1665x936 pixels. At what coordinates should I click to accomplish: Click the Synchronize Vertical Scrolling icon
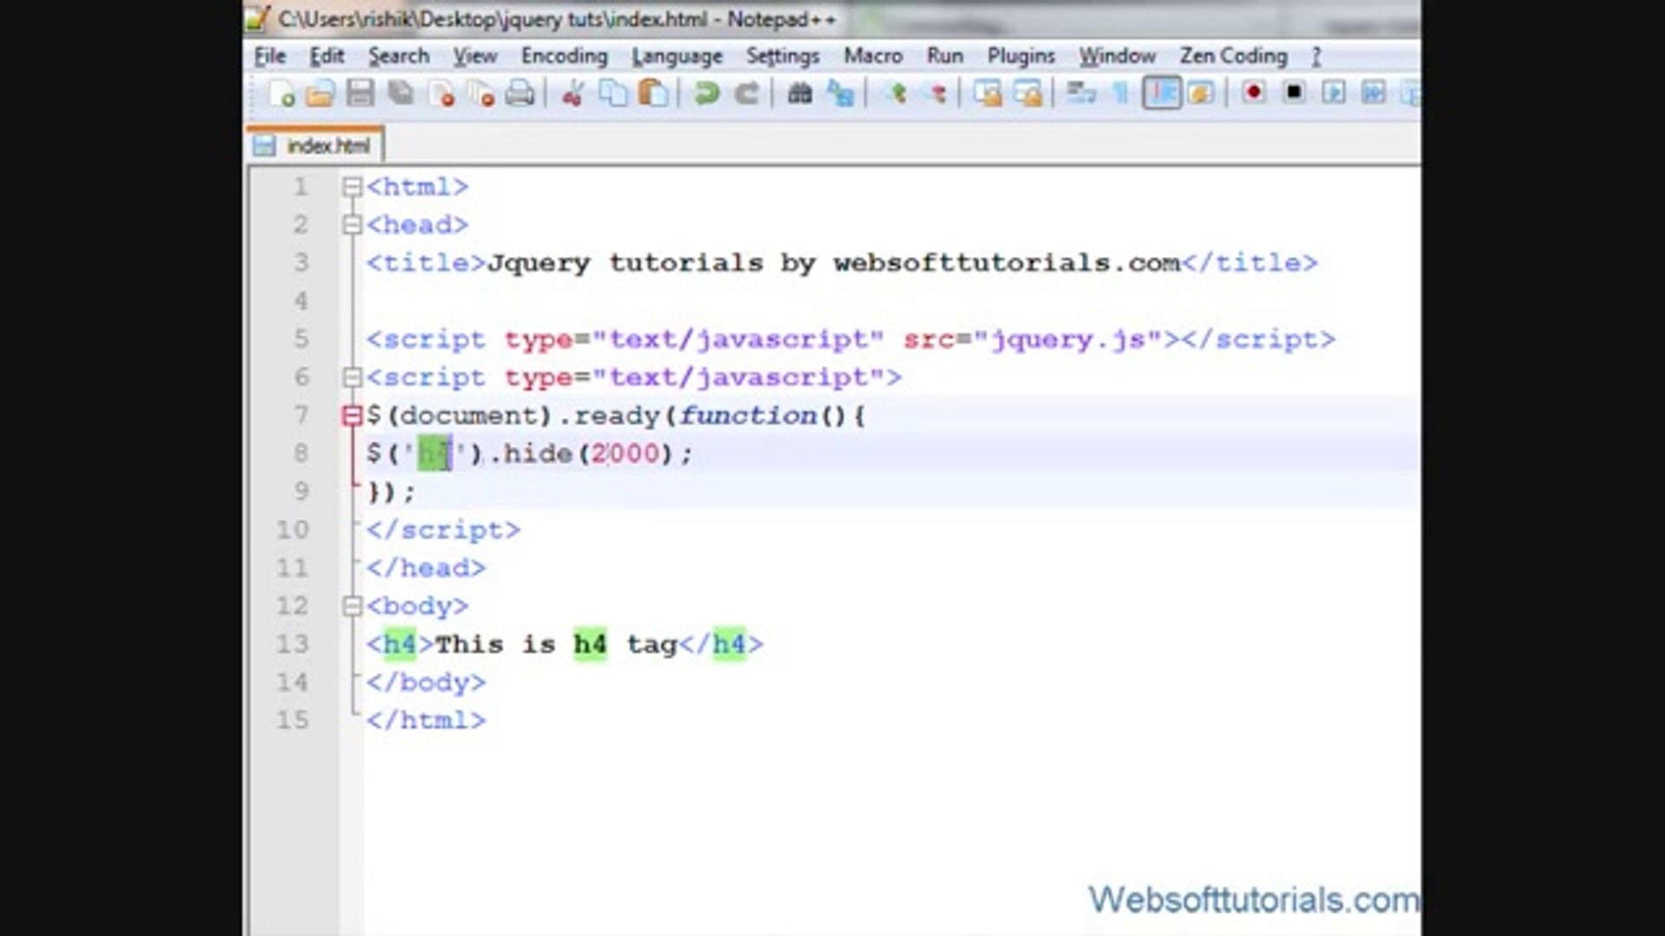(x=988, y=94)
